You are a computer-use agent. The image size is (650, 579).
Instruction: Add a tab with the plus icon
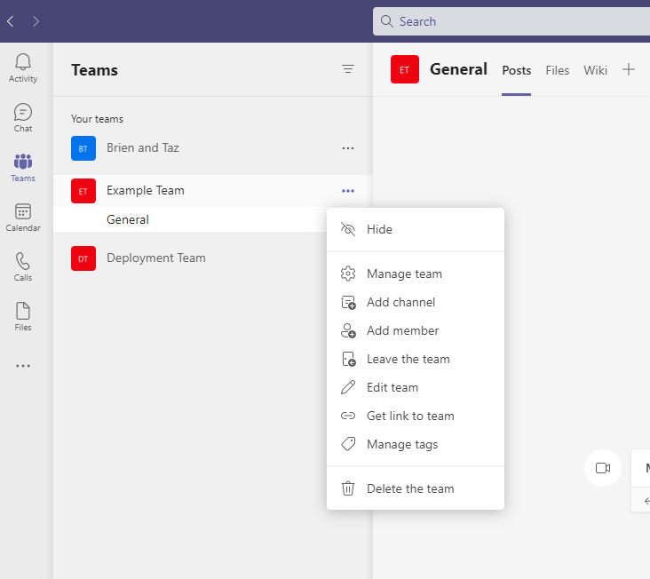pyautogui.click(x=629, y=69)
